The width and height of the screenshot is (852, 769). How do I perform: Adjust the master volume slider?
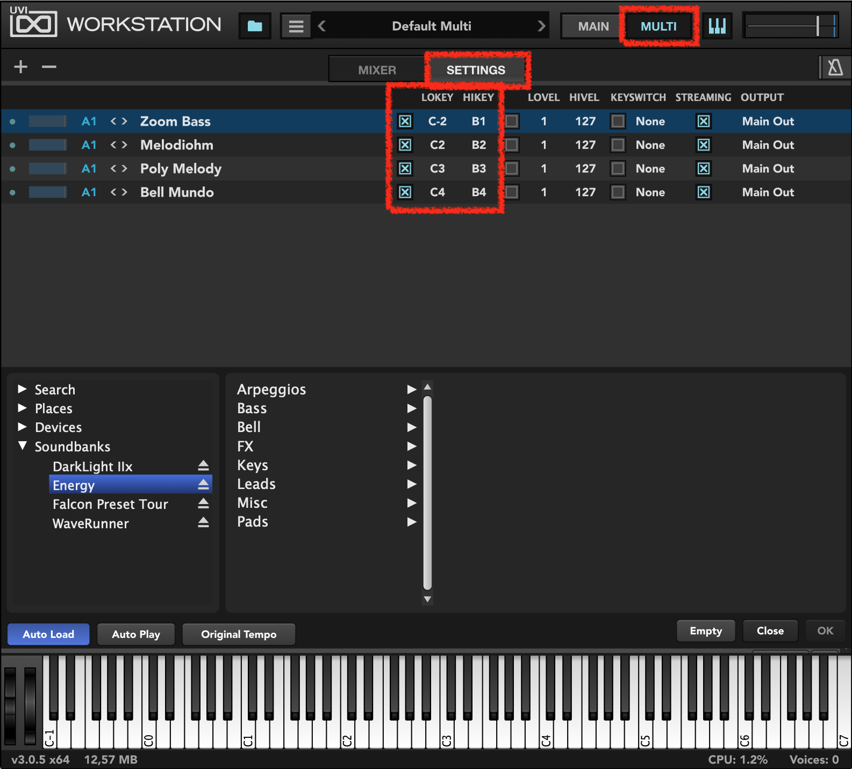click(790, 26)
